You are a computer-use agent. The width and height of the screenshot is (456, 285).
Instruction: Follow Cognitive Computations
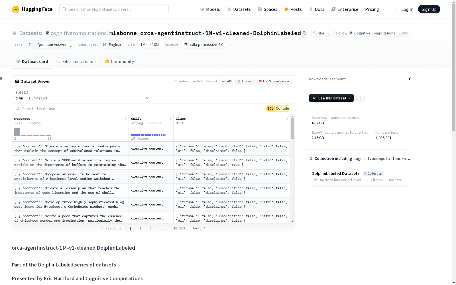click(x=366, y=33)
